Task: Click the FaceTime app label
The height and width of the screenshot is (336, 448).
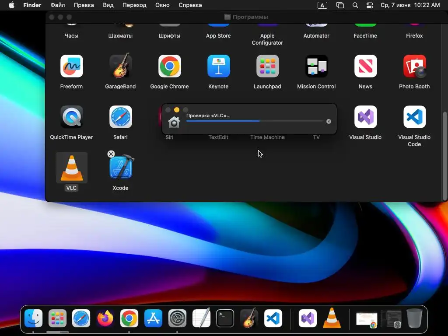Action: (365, 36)
